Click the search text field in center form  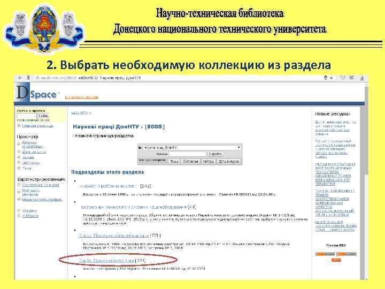[187, 154]
